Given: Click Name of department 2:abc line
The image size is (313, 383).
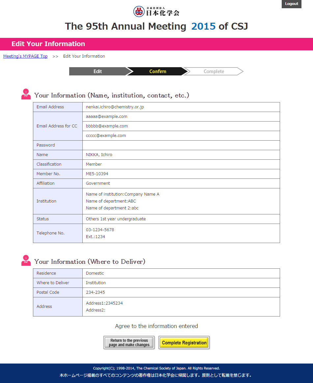Looking at the screenshot, I should (x=112, y=208).
